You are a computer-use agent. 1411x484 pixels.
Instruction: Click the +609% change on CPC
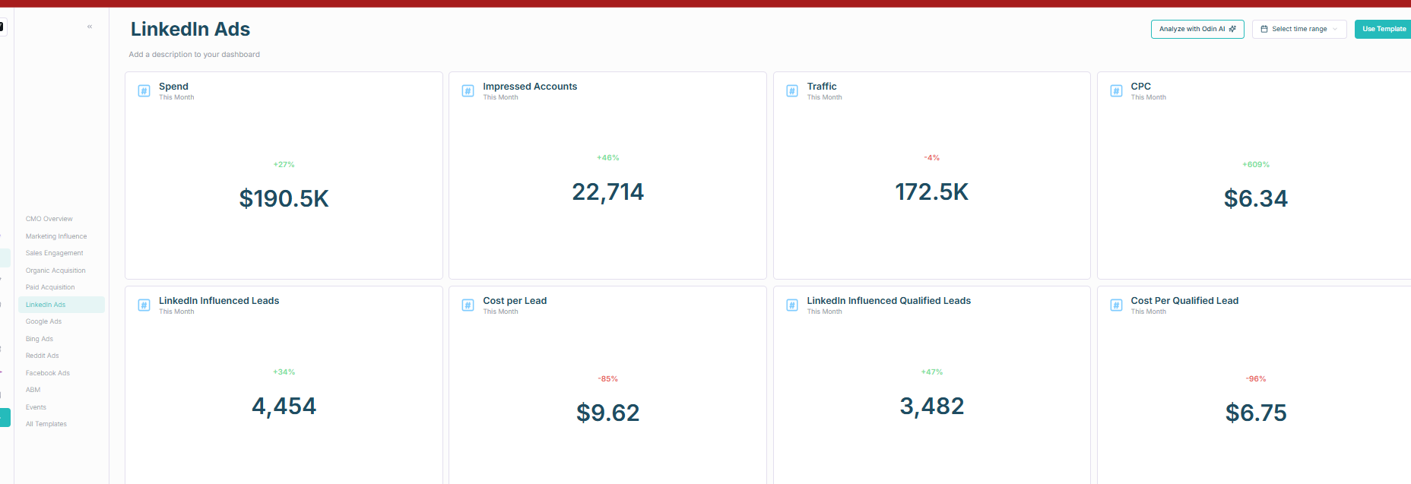[1256, 165]
